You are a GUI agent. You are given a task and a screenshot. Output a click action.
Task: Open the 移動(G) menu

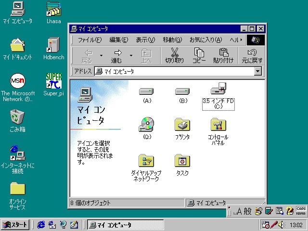tap(172, 40)
